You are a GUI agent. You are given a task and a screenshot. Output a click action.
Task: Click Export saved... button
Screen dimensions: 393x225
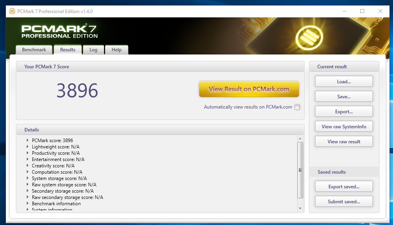coord(344,187)
